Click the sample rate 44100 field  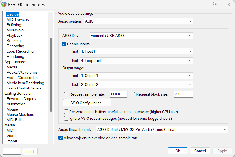coord(118,94)
